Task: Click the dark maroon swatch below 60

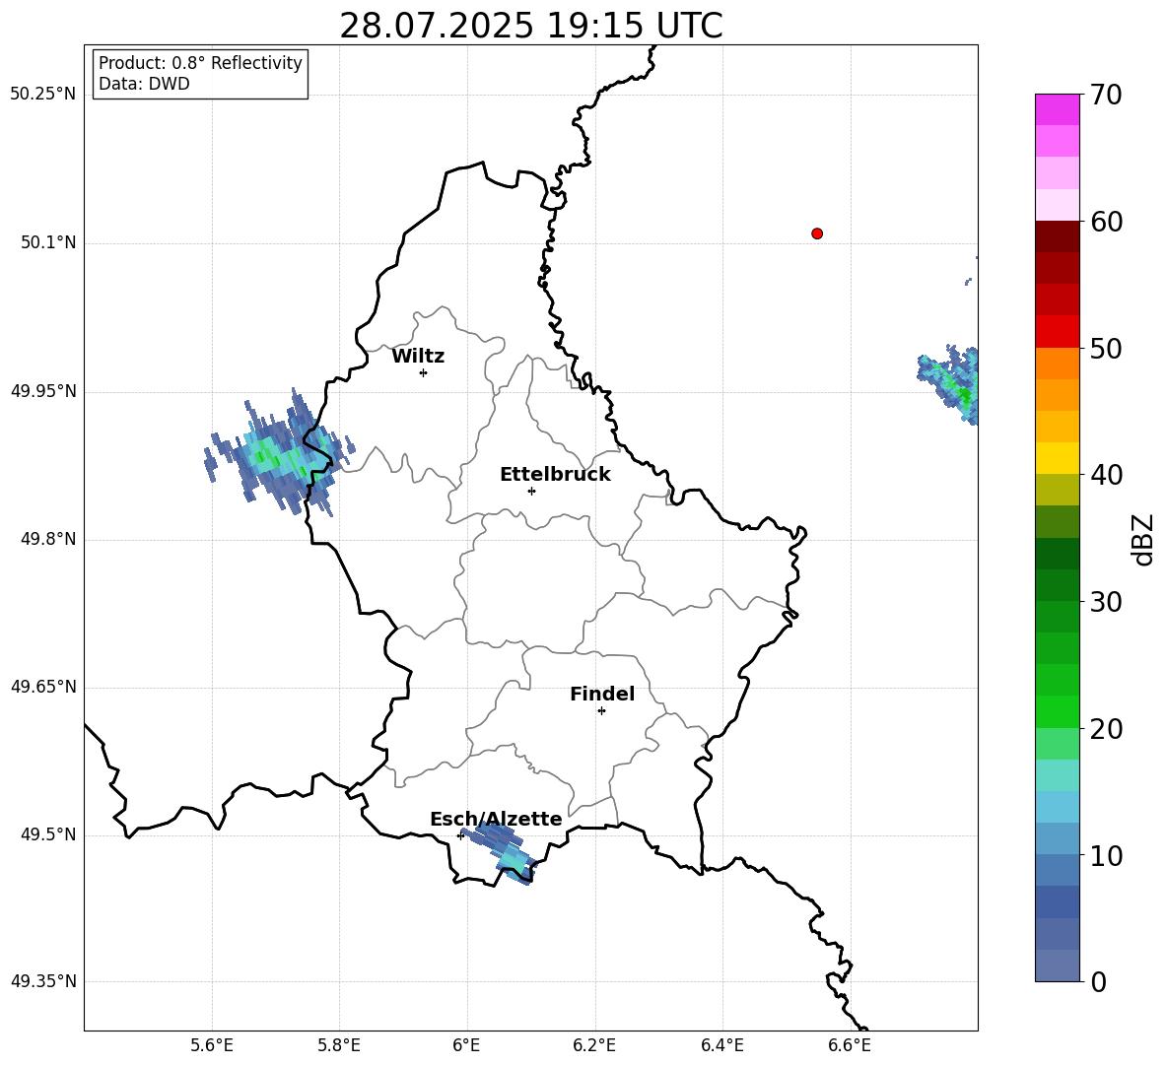Action: [1057, 236]
